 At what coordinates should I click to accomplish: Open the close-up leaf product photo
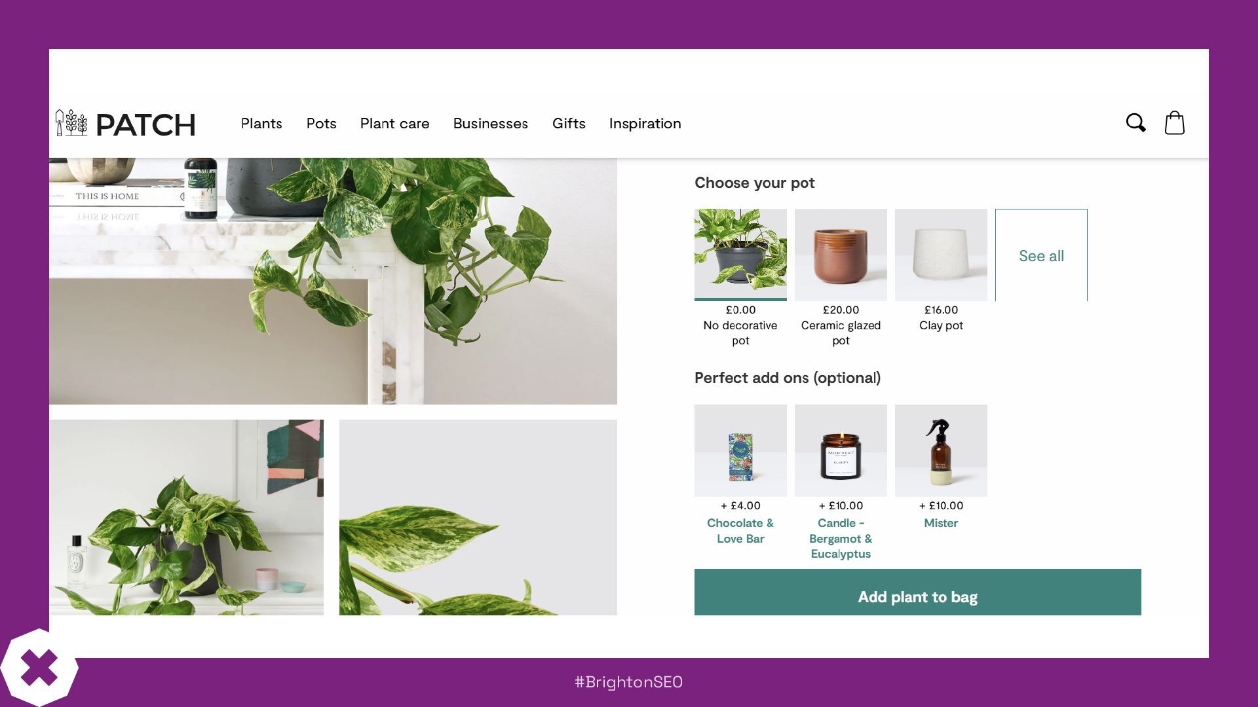[478, 517]
